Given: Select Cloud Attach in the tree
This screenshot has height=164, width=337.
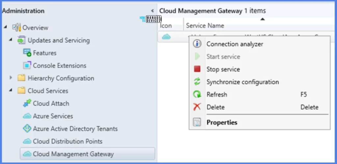Looking at the screenshot, I should coord(51,103).
